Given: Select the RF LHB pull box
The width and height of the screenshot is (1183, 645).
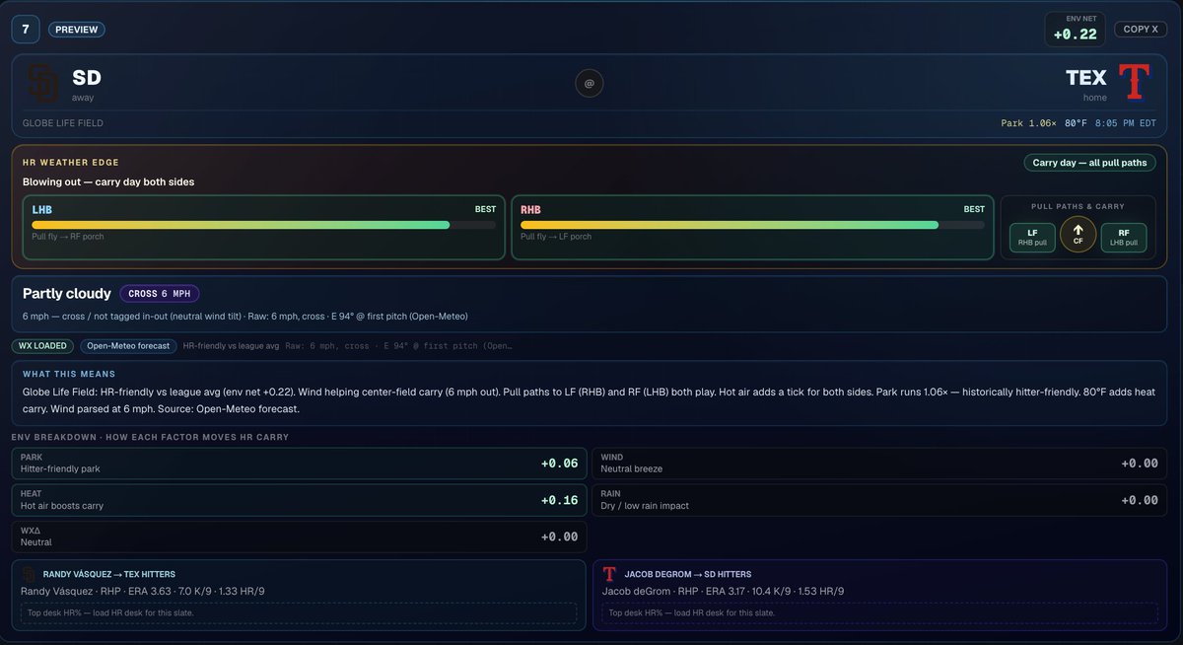Looking at the screenshot, I should 1124,238.
